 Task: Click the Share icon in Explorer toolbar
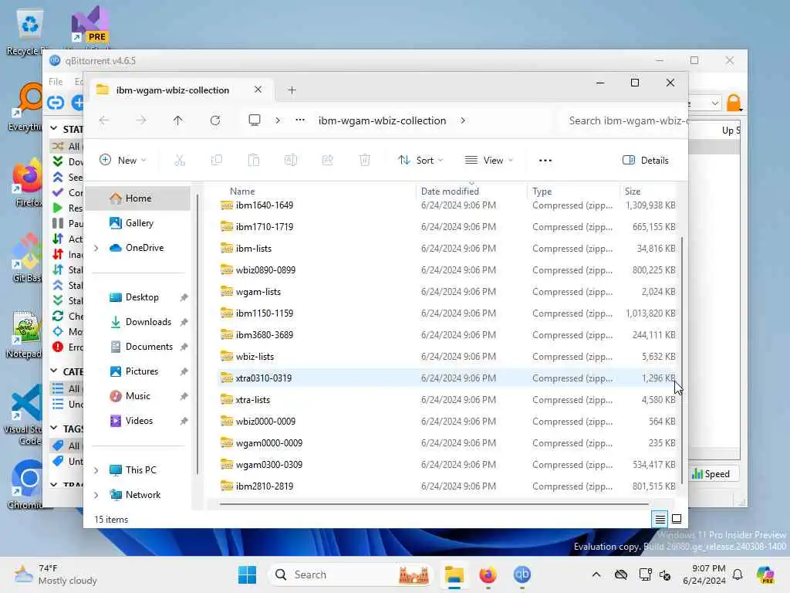coord(327,161)
